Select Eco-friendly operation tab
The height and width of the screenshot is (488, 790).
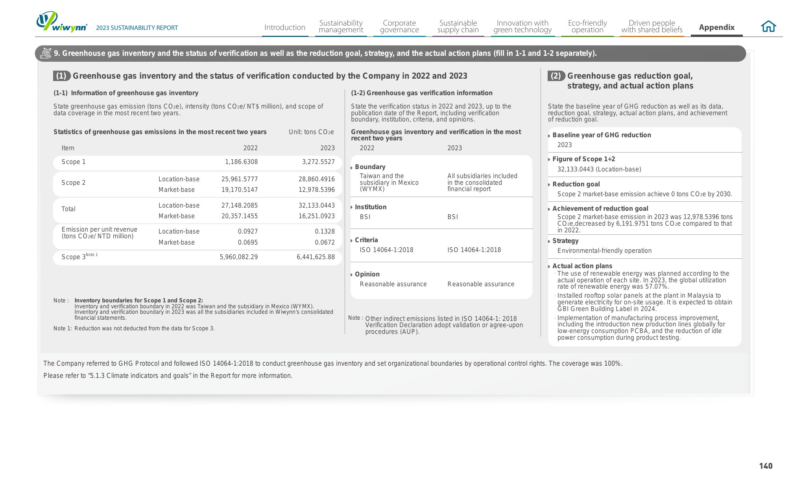pyautogui.click(x=587, y=26)
